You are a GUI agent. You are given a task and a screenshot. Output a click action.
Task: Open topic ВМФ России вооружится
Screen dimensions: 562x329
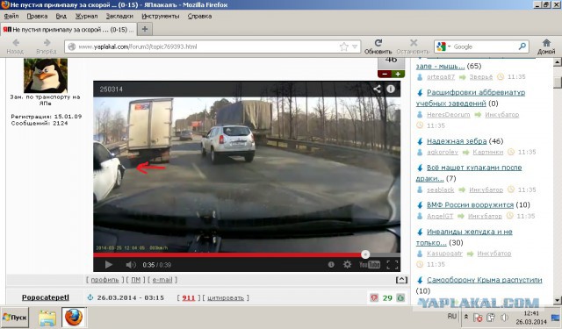pos(471,204)
